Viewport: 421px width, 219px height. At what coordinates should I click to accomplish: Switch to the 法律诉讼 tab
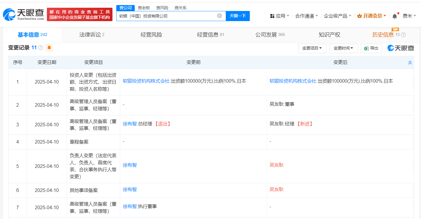point(92,35)
